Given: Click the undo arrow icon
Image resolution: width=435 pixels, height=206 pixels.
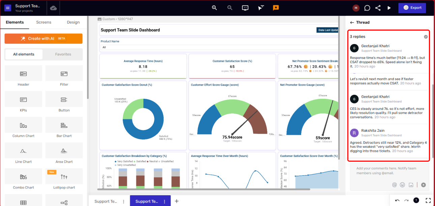Looking at the screenshot, I should [x=398, y=200].
